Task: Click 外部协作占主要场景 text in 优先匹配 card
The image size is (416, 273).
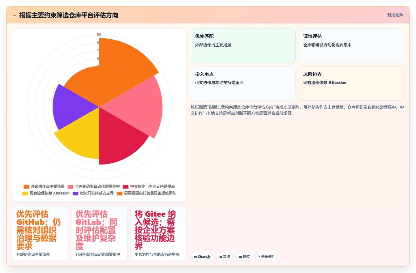Action: (x=213, y=45)
